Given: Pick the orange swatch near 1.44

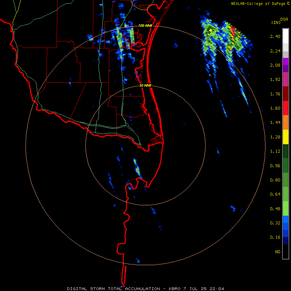Looking at the screenshot, I should (x=286, y=123).
